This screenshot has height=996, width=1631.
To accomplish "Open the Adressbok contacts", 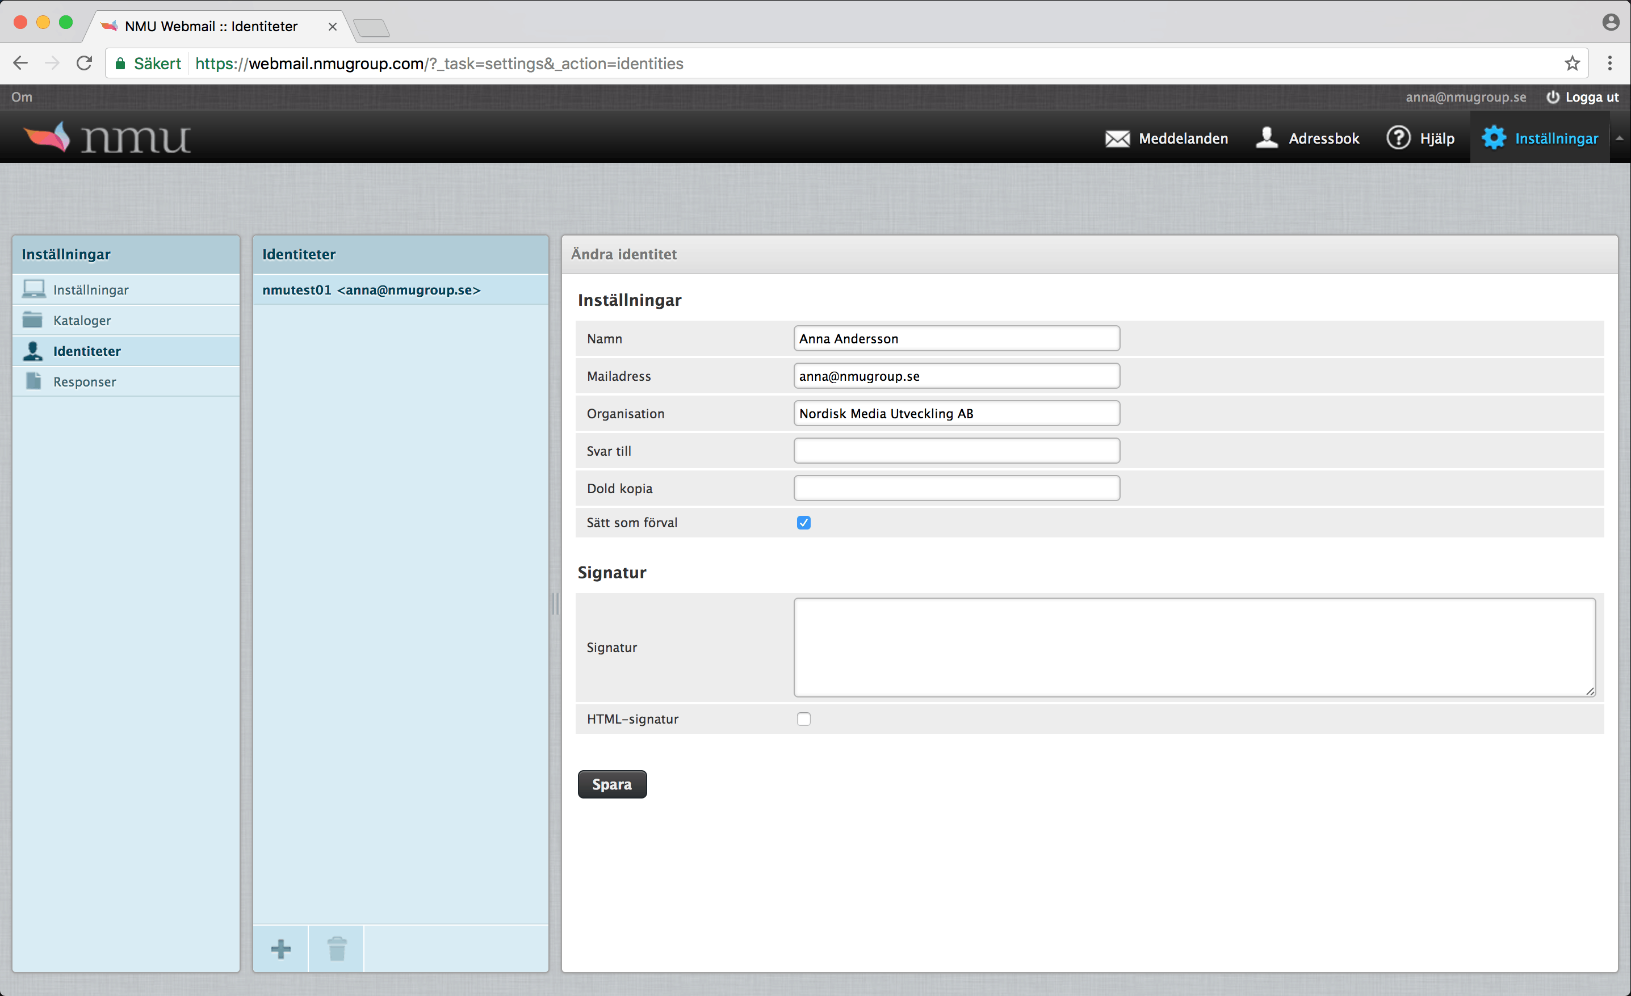I will [1307, 138].
